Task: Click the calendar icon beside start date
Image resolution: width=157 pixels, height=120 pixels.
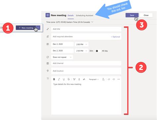Action: click(48, 44)
